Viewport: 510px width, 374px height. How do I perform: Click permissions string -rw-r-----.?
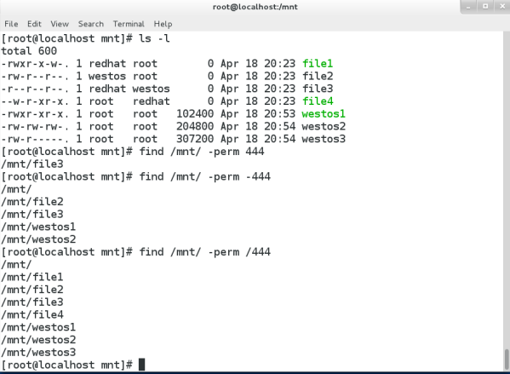pos(35,139)
